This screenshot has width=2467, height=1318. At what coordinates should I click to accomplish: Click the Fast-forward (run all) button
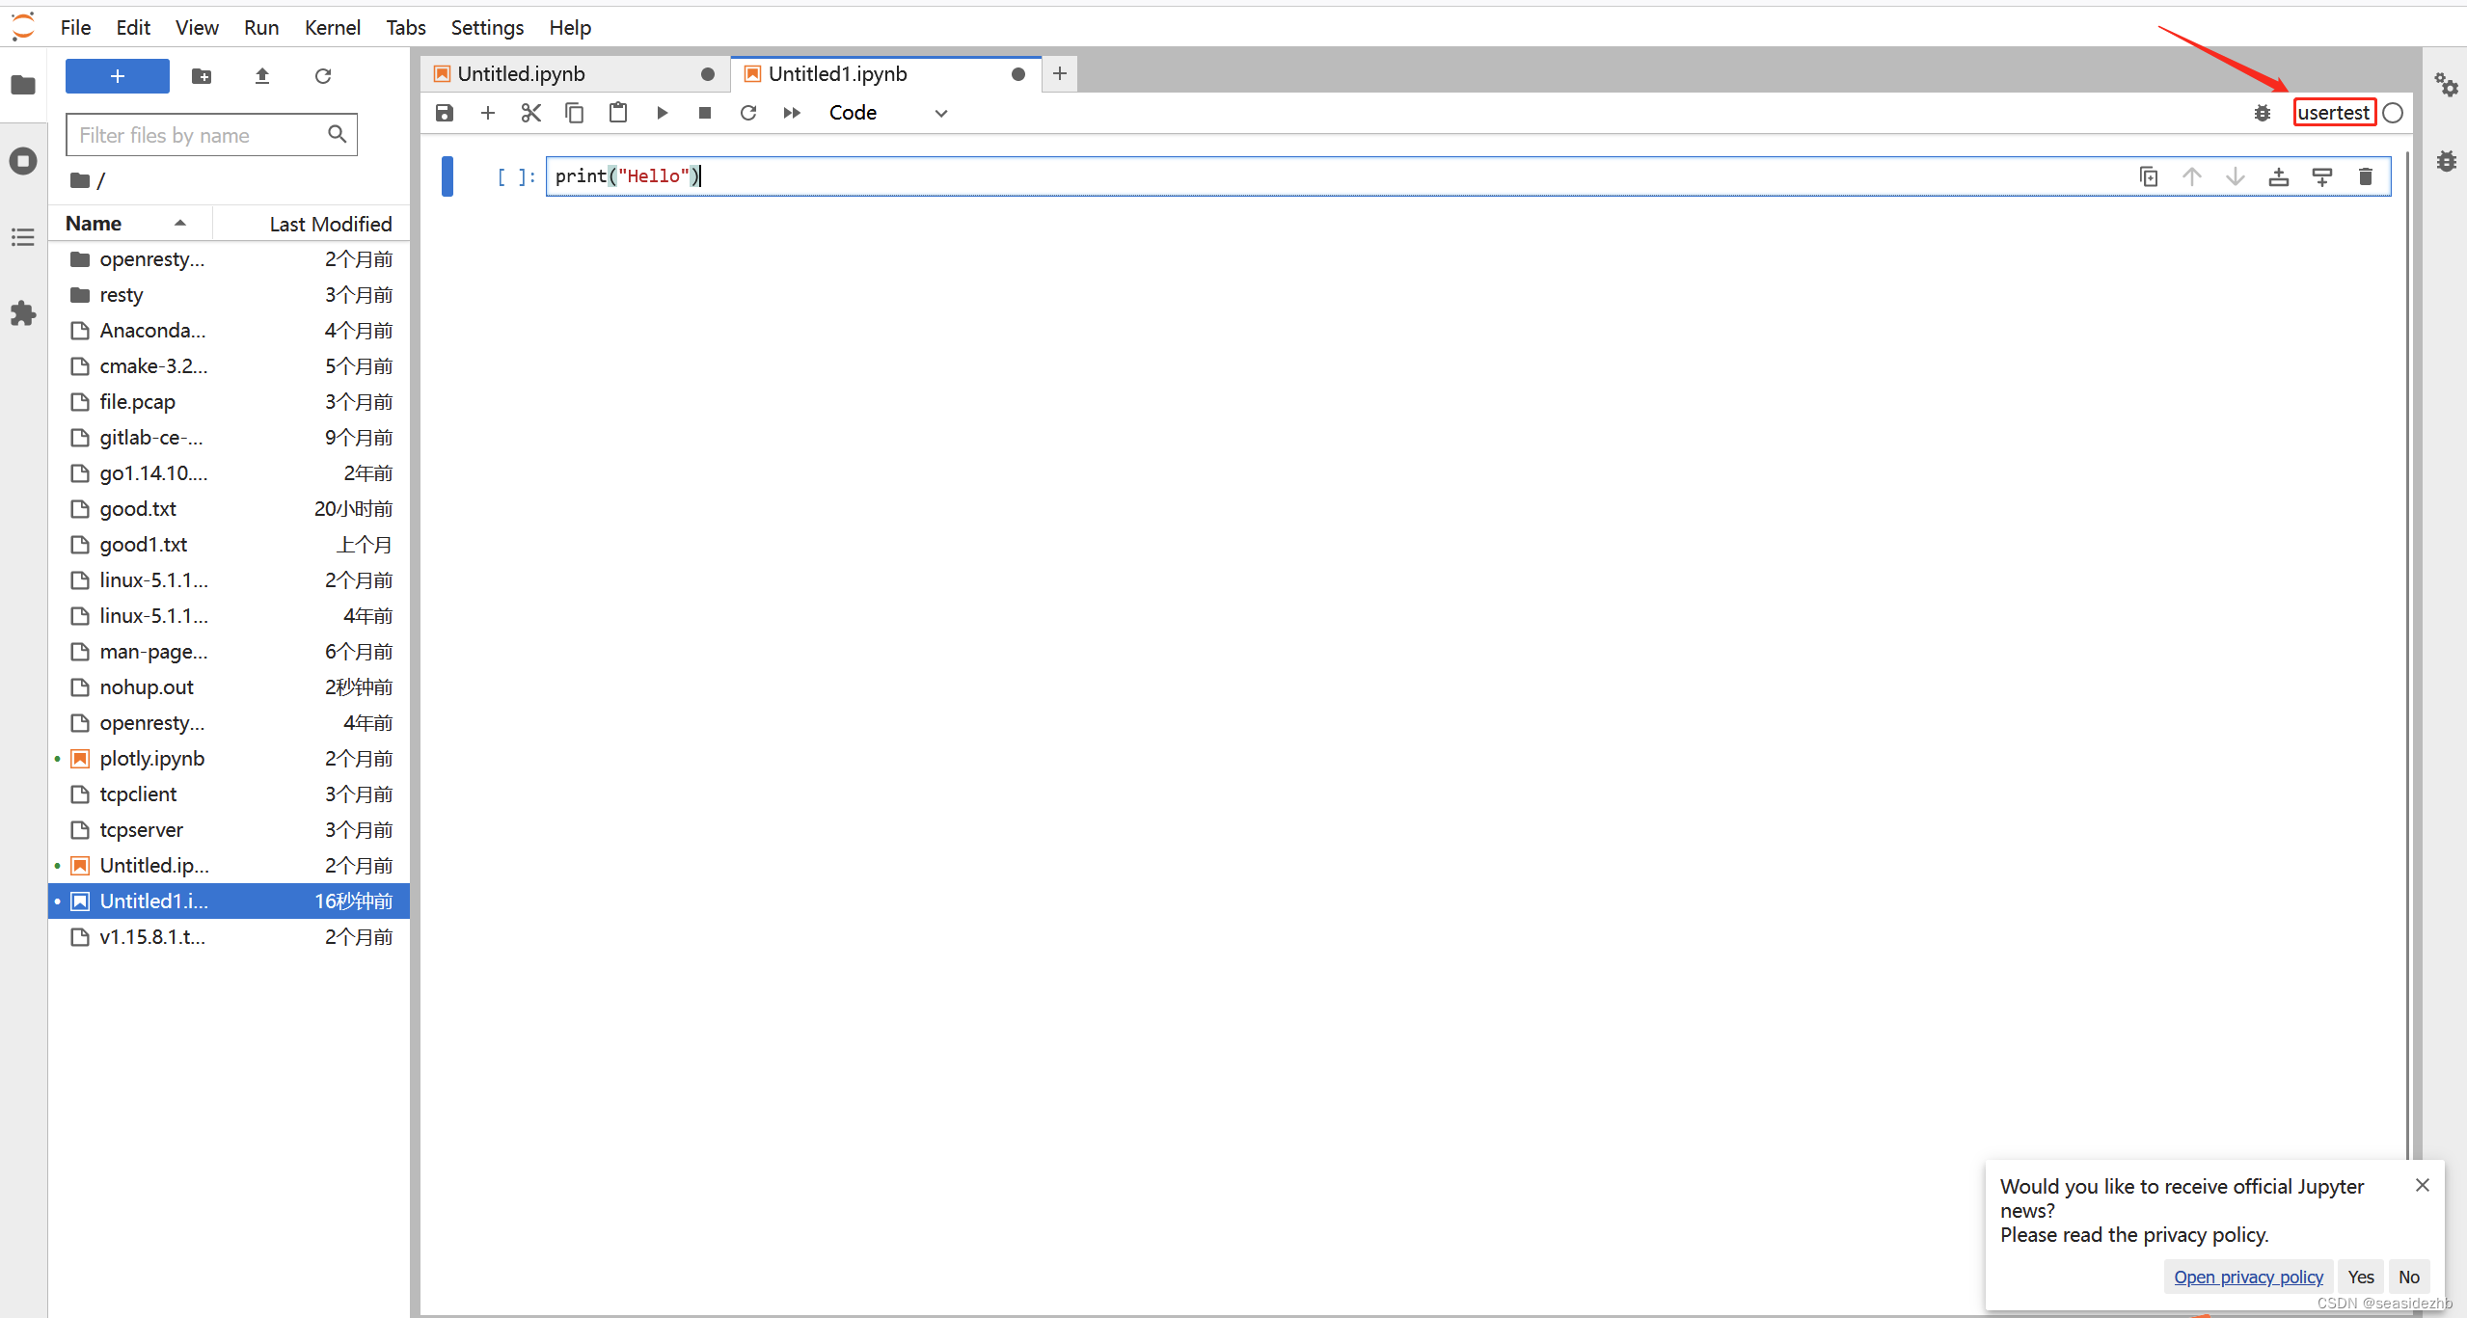(790, 113)
